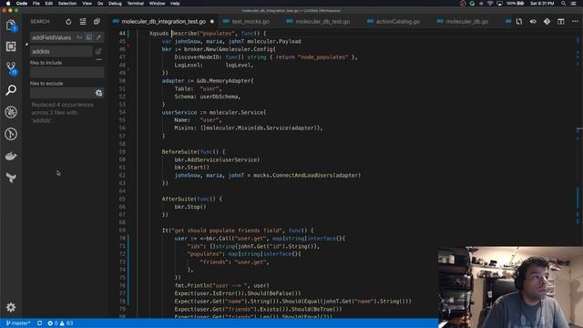The width and height of the screenshot is (583, 328).
Task: Click the menu bar clock Sat 6:31 PM
Action: (x=542, y=4)
